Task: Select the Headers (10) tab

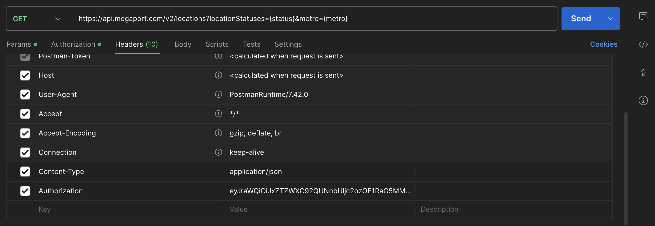Action: point(136,44)
